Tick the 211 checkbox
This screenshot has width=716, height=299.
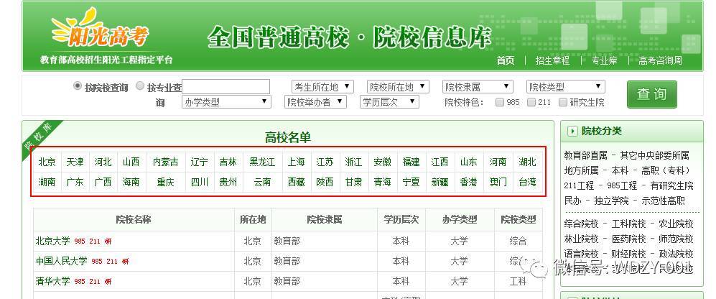531,102
